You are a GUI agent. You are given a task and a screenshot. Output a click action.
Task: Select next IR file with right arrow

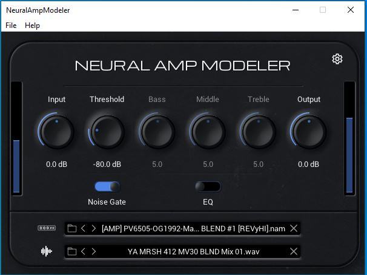coord(94,251)
